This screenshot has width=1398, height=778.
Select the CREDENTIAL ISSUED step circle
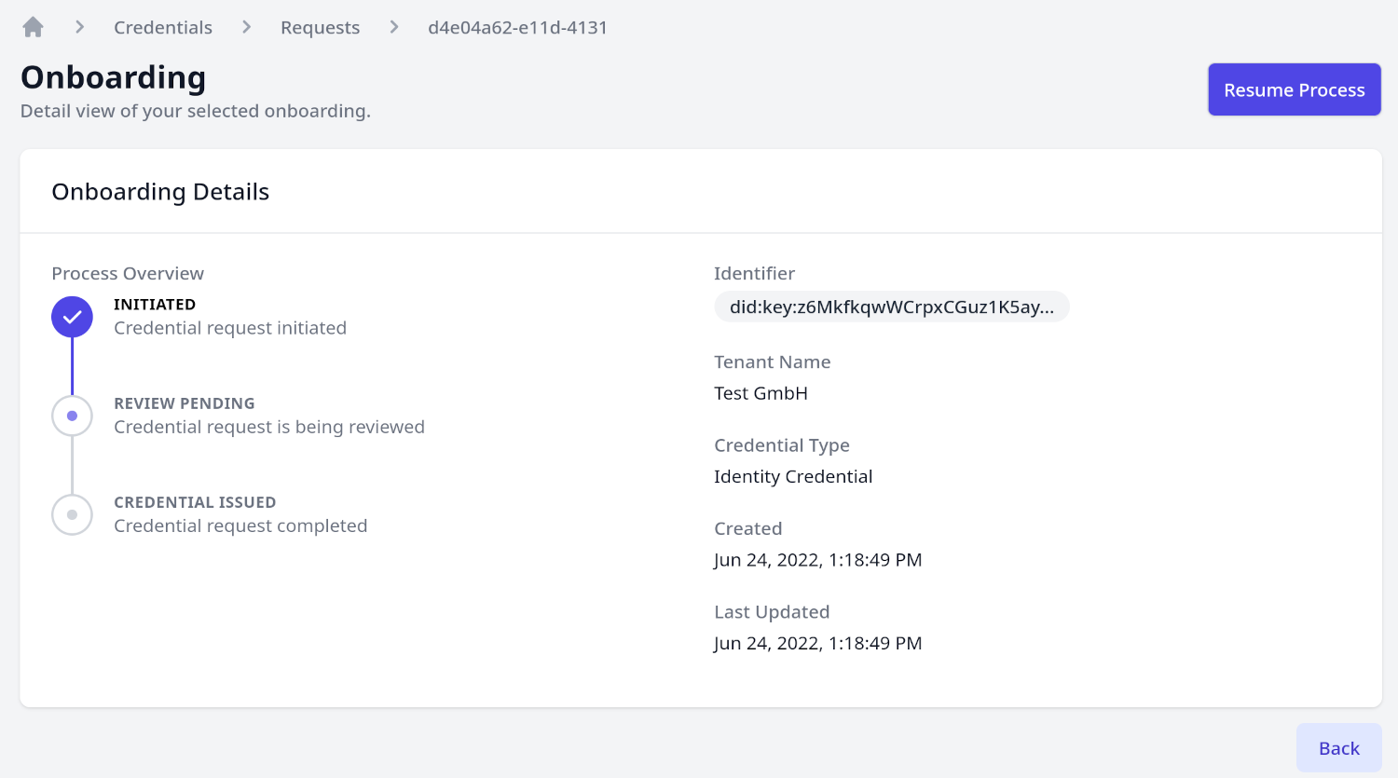point(72,514)
